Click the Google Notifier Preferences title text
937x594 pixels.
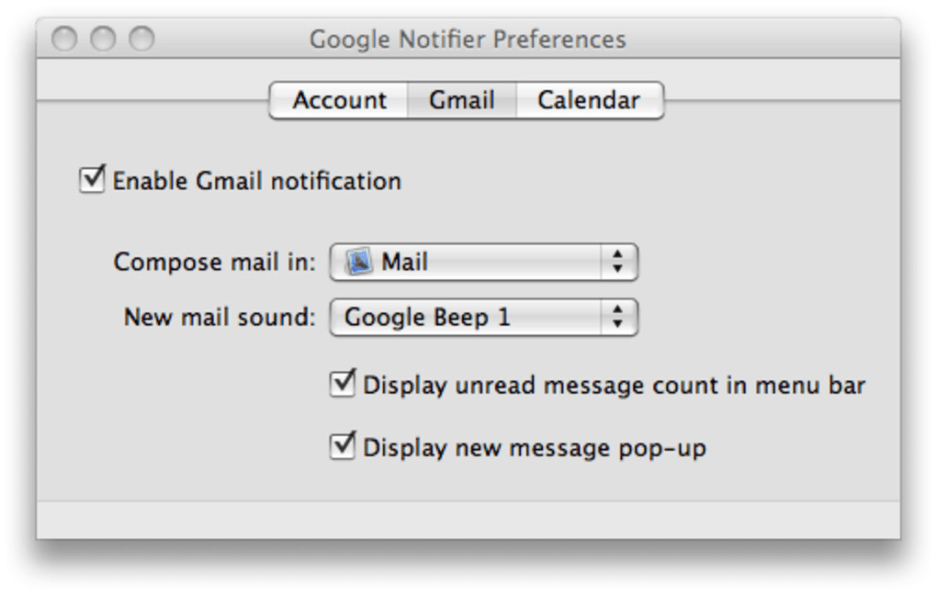[x=468, y=39]
